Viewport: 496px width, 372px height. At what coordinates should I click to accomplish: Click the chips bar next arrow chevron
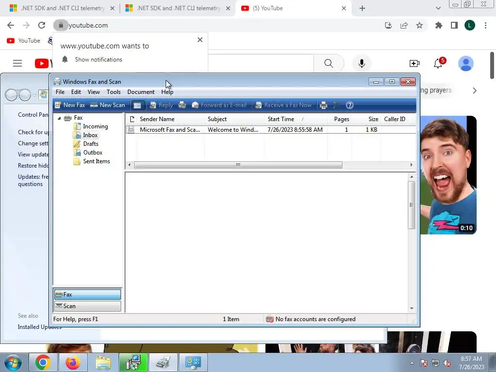(475, 91)
